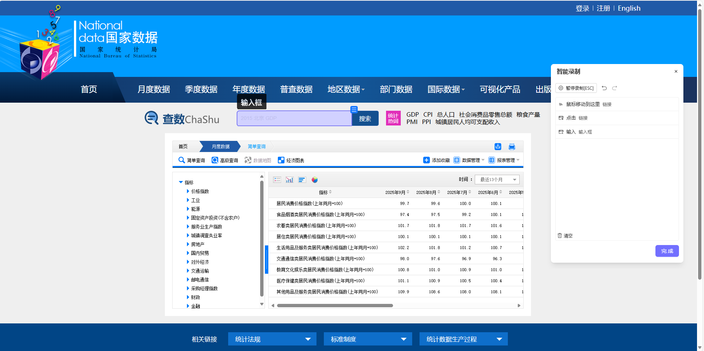Switch to the data list view
This screenshot has width=704, height=351.
[277, 180]
